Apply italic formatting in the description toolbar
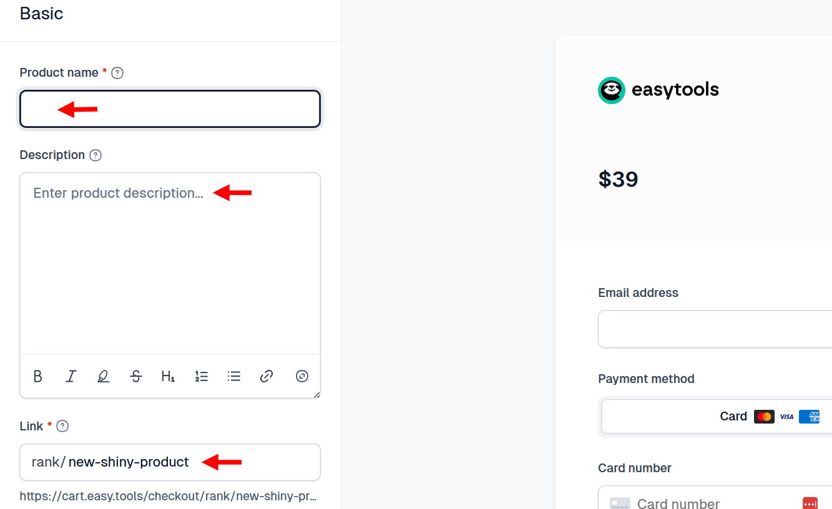 click(x=71, y=376)
